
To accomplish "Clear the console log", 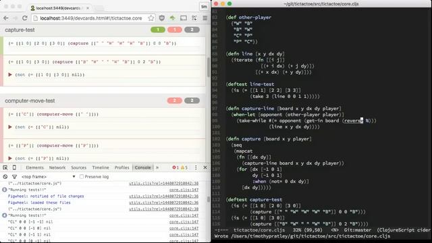I will tap(5, 177).
